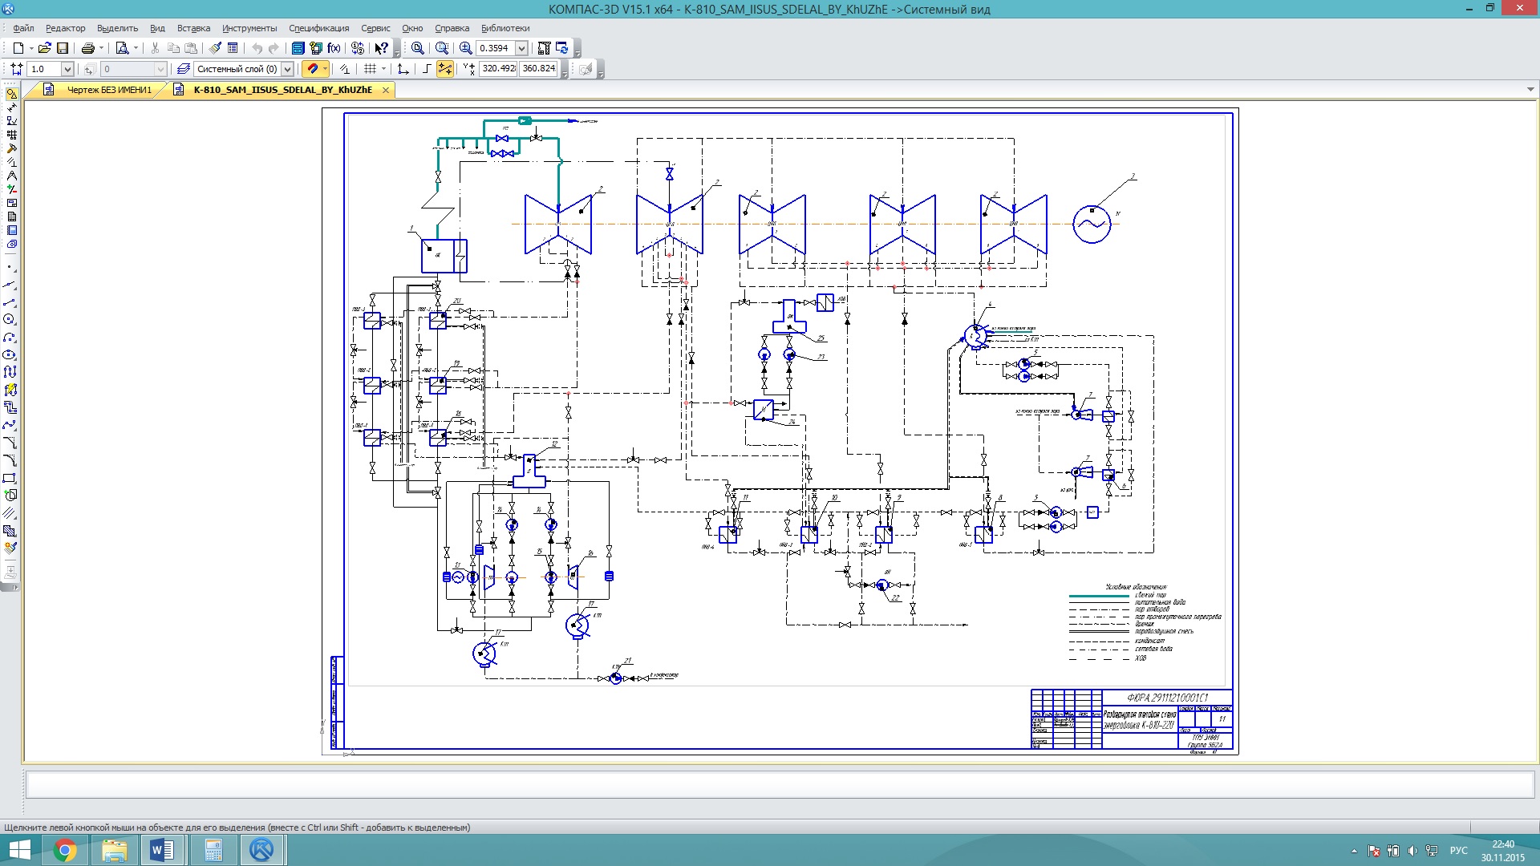Open the layer manager stack icon
The width and height of the screenshot is (1540, 866).
click(x=184, y=69)
